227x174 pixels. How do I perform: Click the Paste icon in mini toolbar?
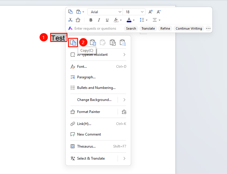pos(79,12)
